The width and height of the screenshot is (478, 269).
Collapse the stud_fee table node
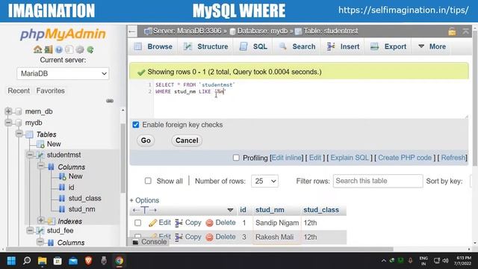coord(30,230)
